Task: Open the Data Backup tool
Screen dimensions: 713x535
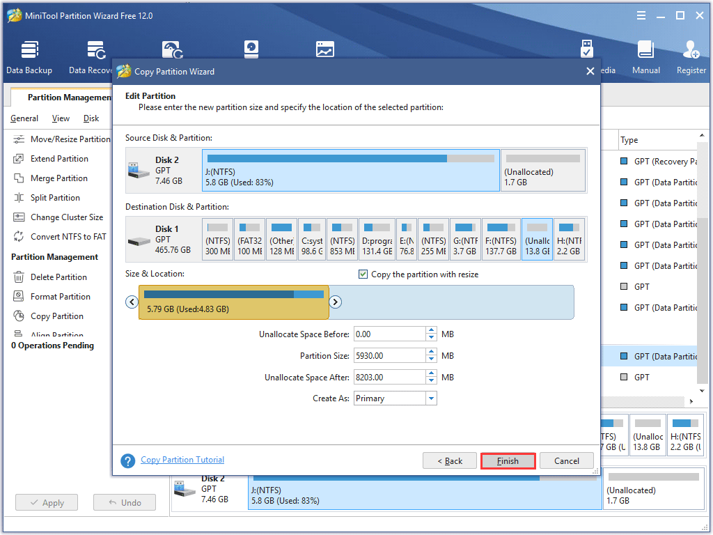Action: [29, 57]
